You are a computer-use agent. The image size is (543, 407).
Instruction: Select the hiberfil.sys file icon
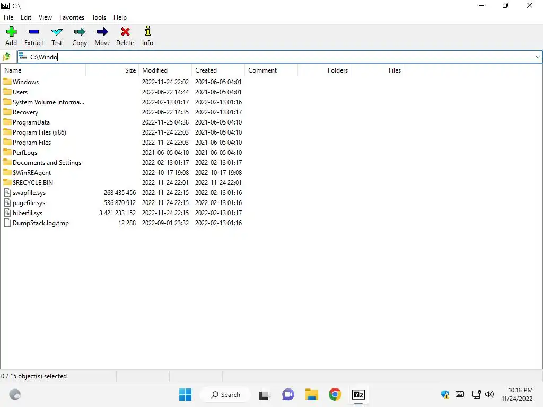point(7,213)
